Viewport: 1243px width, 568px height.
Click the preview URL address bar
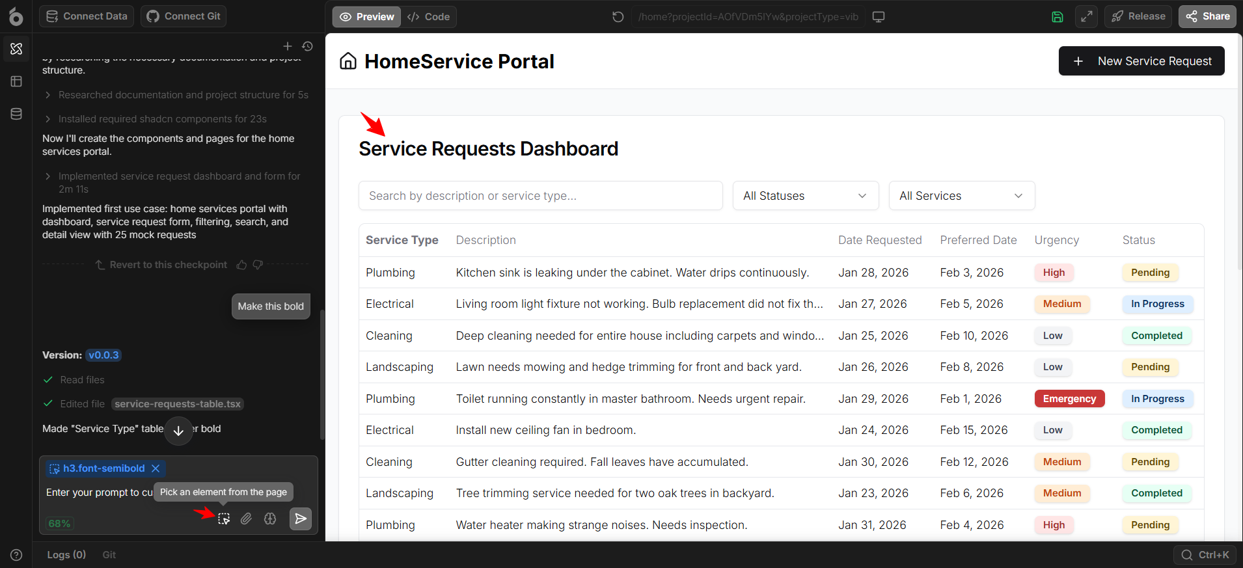click(748, 16)
